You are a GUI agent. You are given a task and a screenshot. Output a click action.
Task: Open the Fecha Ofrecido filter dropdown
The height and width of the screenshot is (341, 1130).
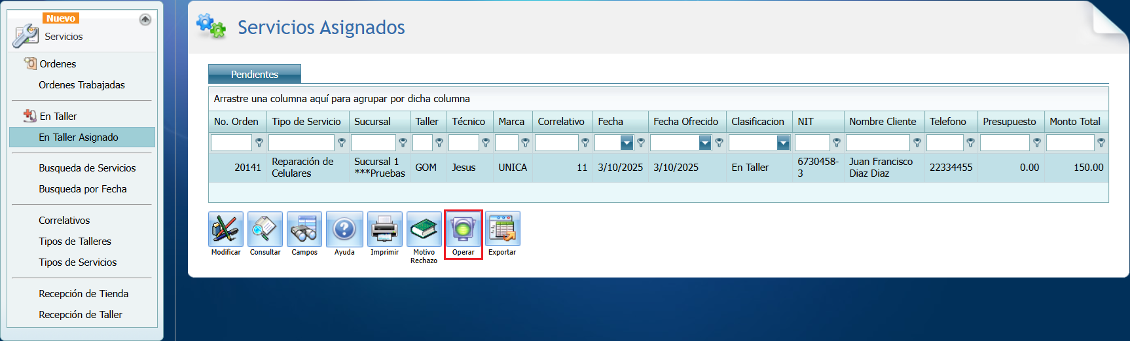tap(705, 143)
